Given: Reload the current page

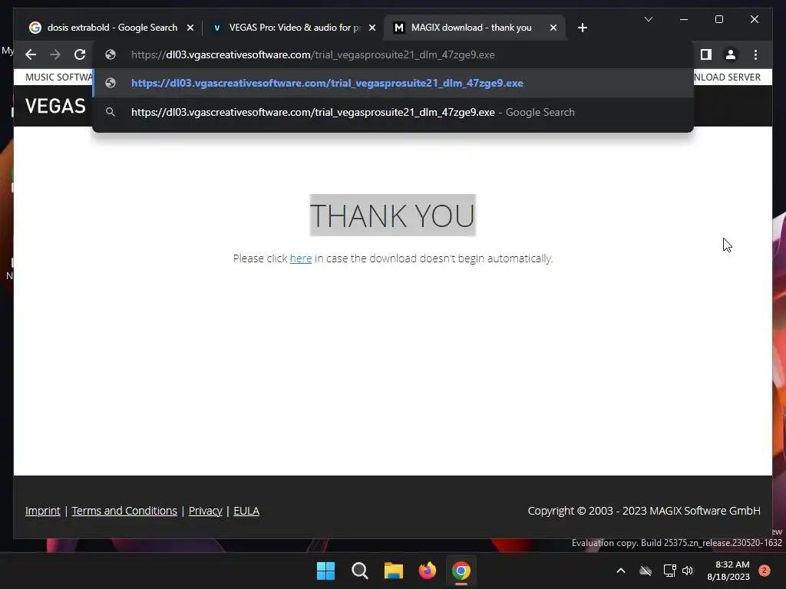Looking at the screenshot, I should 80,54.
